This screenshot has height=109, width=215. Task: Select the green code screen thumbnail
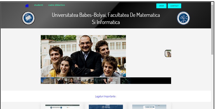(126, 81)
